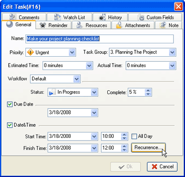Decrease the Finish Time 12:00 value

pyautogui.click(x=124, y=150)
